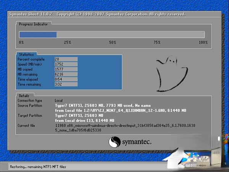Click the 'symantec.' wordmark text
Viewport: 229px width, 172px height.
137,142
